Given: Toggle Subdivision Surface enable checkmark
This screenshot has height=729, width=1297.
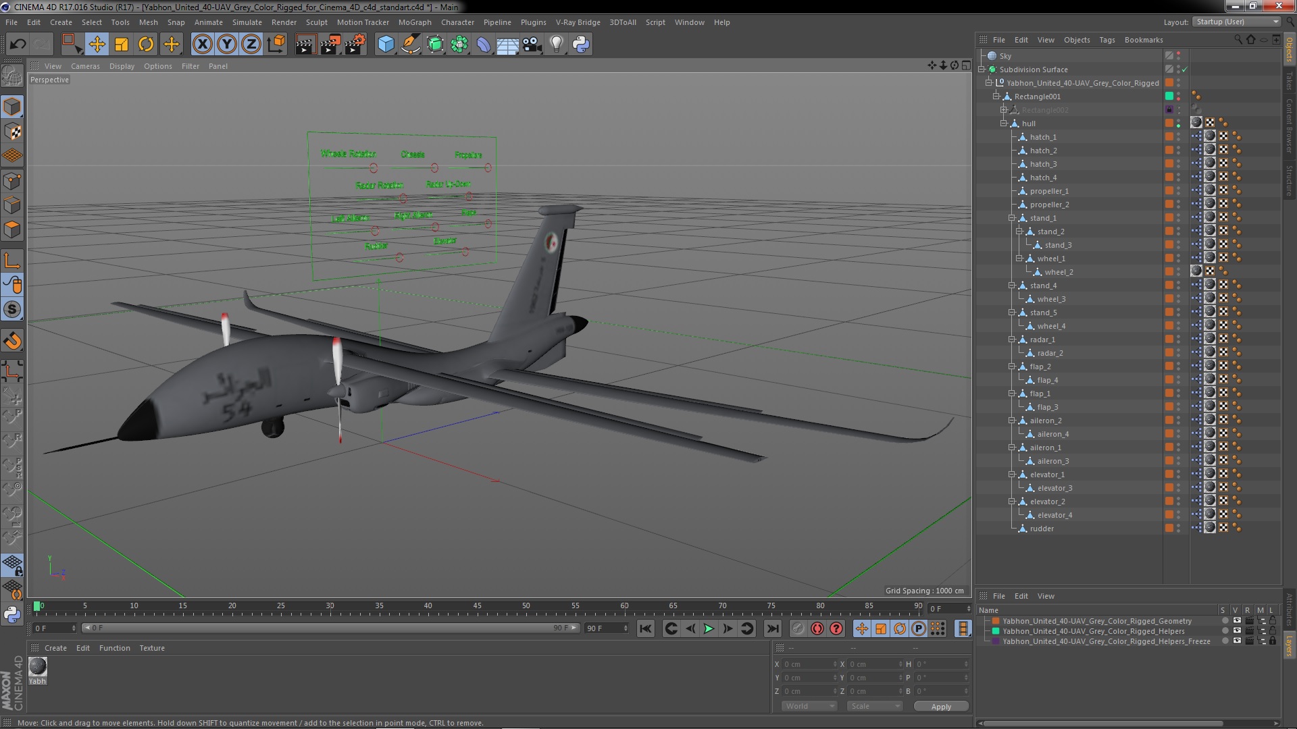Looking at the screenshot, I should [x=1184, y=70].
